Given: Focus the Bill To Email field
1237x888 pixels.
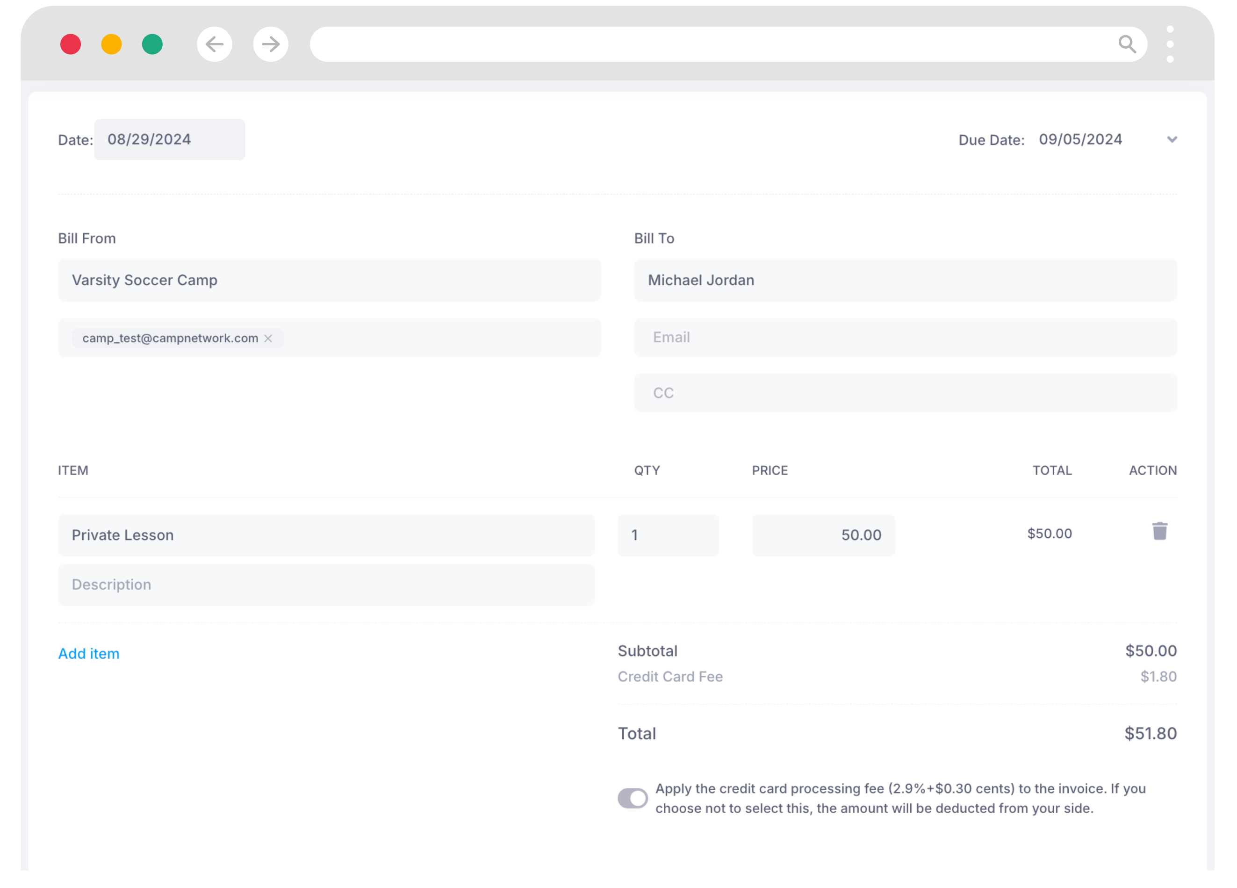Looking at the screenshot, I should pos(905,338).
